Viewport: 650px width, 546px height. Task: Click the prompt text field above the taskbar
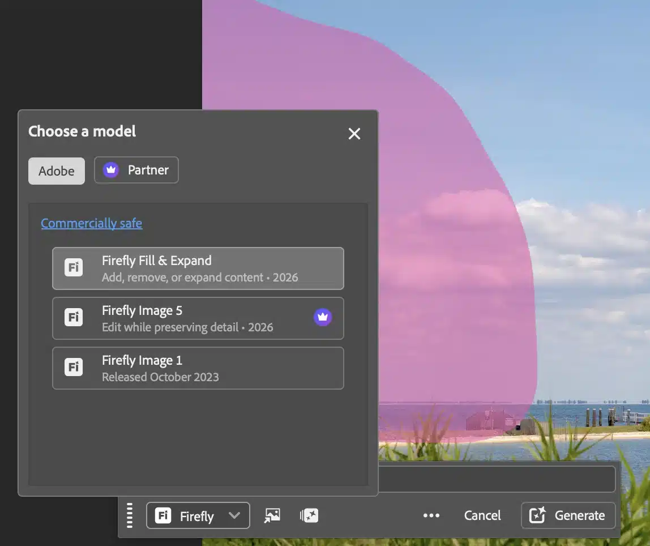click(x=497, y=479)
